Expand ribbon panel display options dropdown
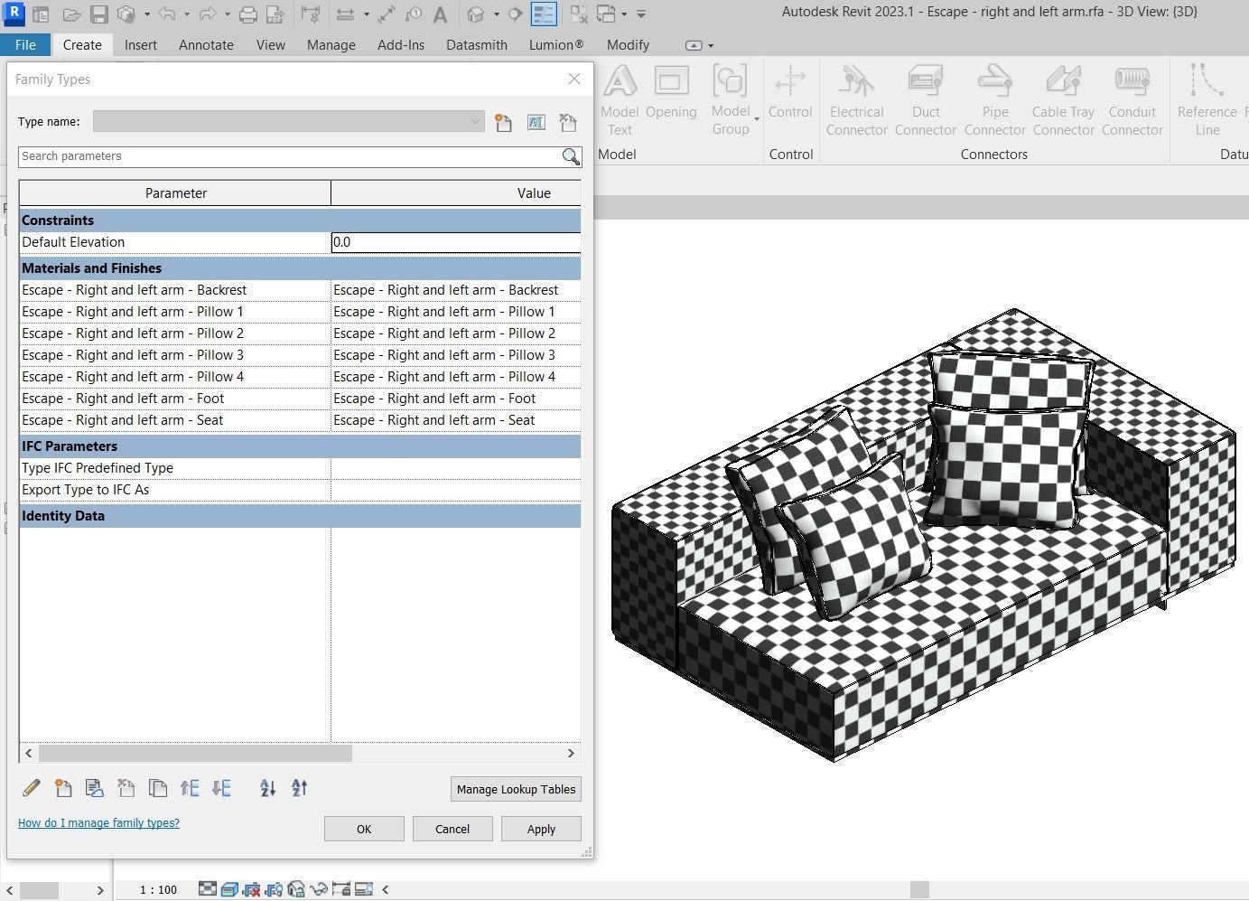Screen dimensions: 1249x901 coord(710,45)
